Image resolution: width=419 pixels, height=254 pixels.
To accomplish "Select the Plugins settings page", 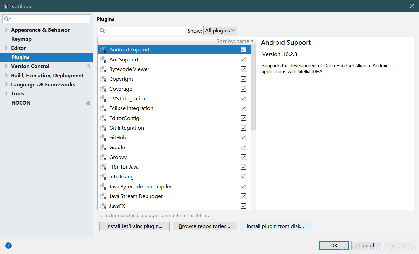I will (47, 57).
